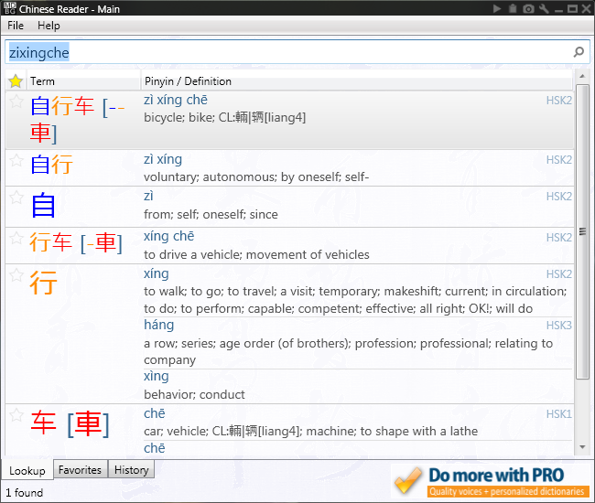Select the 行车 [-車] term
The width and height of the screenshot is (595, 503).
pyautogui.click(x=76, y=242)
